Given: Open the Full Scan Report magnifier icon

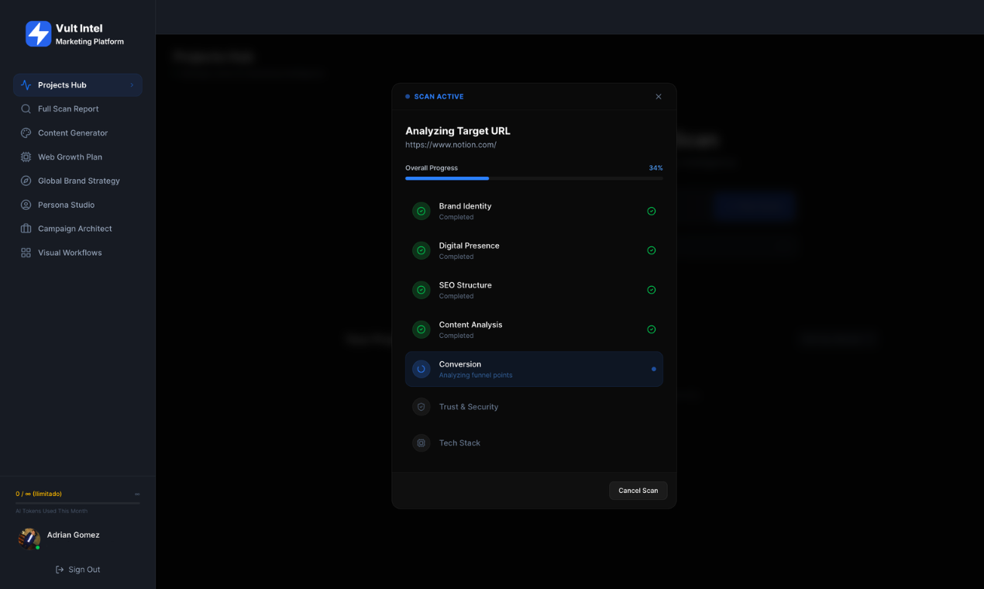Looking at the screenshot, I should [x=26, y=108].
